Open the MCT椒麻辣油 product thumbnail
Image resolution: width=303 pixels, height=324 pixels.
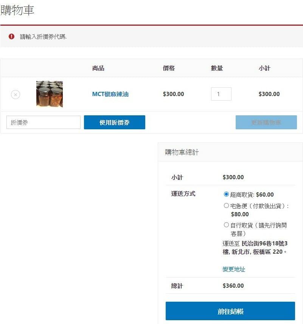(x=50, y=94)
